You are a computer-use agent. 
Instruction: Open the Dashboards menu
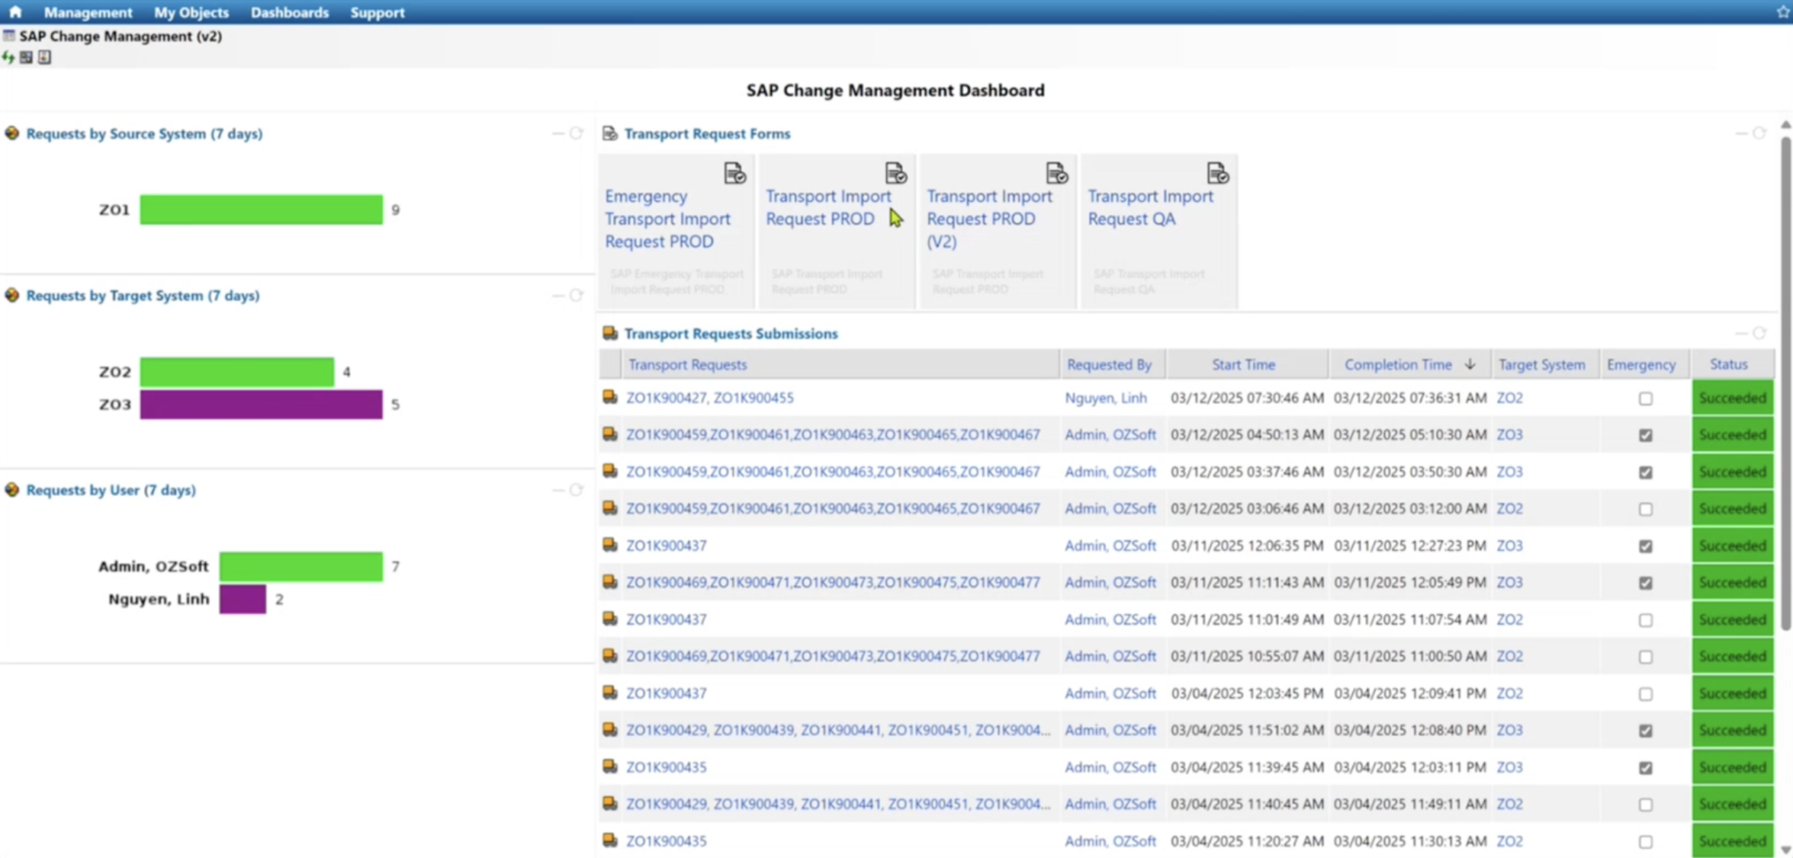click(x=289, y=12)
